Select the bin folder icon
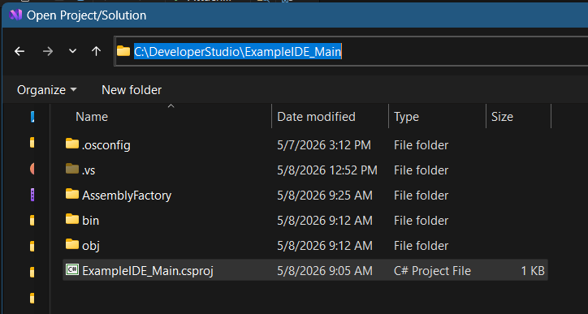 pyautogui.click(x=72, y=219)
